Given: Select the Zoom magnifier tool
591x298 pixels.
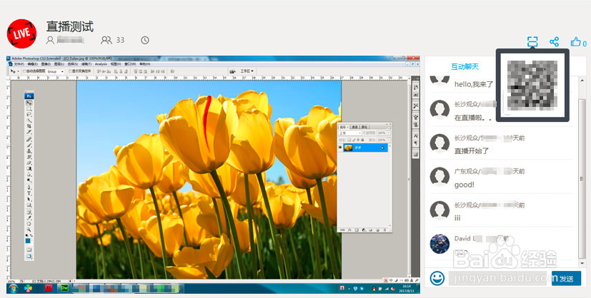Looking at the screenshot, I should click(x=29, y=230).
